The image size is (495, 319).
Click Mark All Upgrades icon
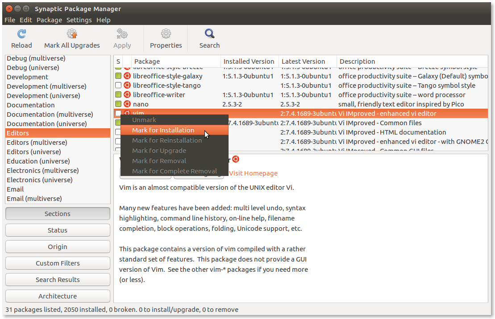point(72,34)
